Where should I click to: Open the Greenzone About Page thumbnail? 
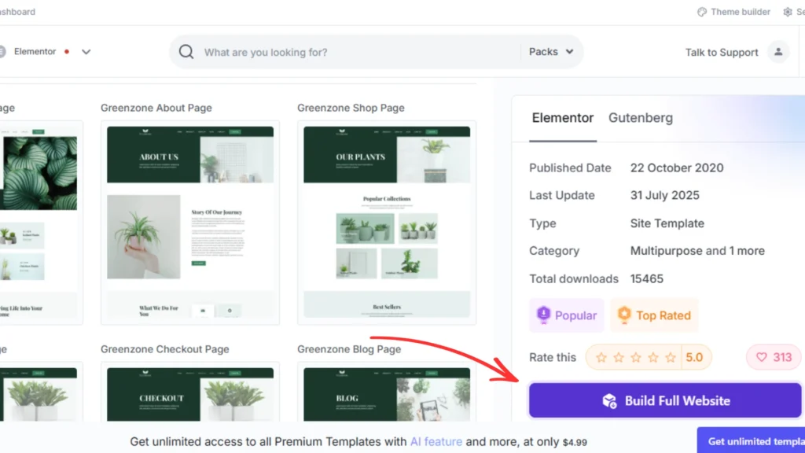click(x=190, y=223)
